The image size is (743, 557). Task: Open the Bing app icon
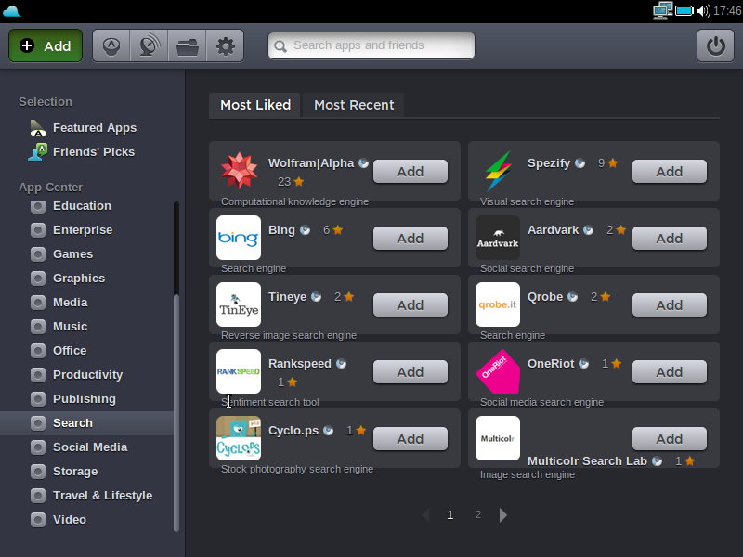pos(239,238)
